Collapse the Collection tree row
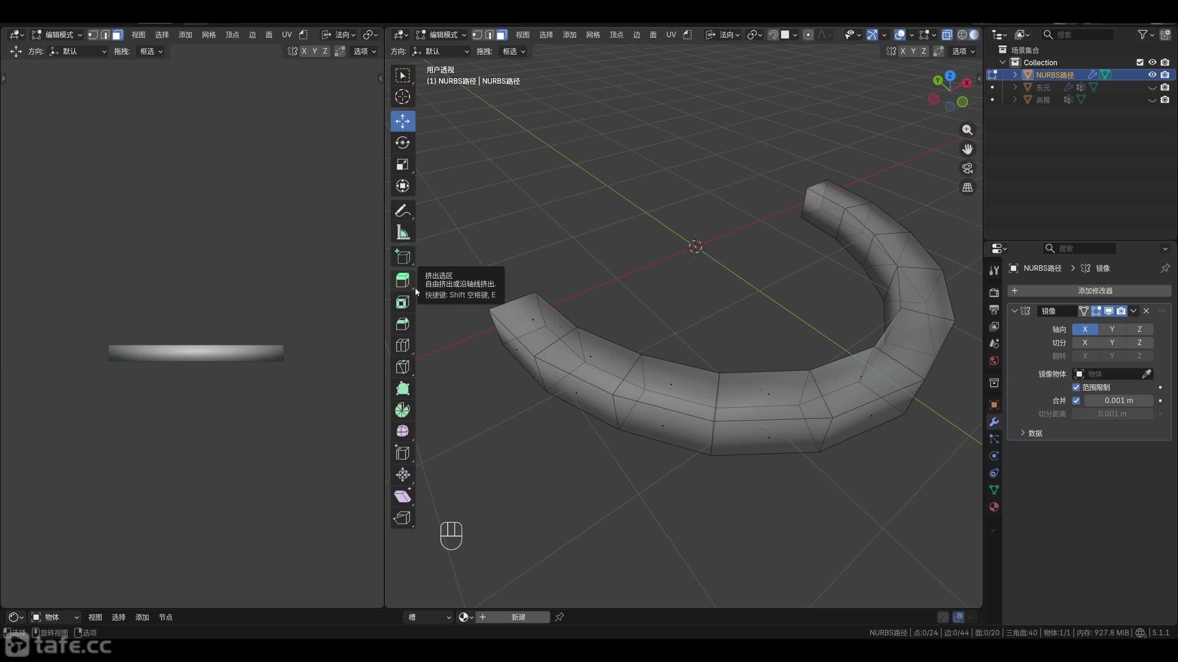Image resolution: width=1178 pixels, height=662 pixels. point(1003,63)
